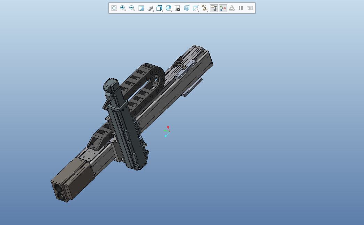364x225 pixels.
Task: Click the greyed last toolbar icon
Action: [250, 8]
